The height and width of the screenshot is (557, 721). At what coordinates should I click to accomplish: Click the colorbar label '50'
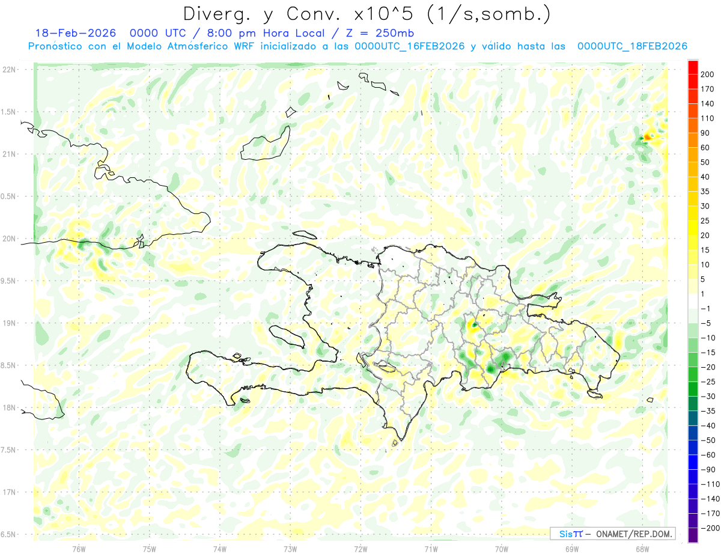[705, 162]
